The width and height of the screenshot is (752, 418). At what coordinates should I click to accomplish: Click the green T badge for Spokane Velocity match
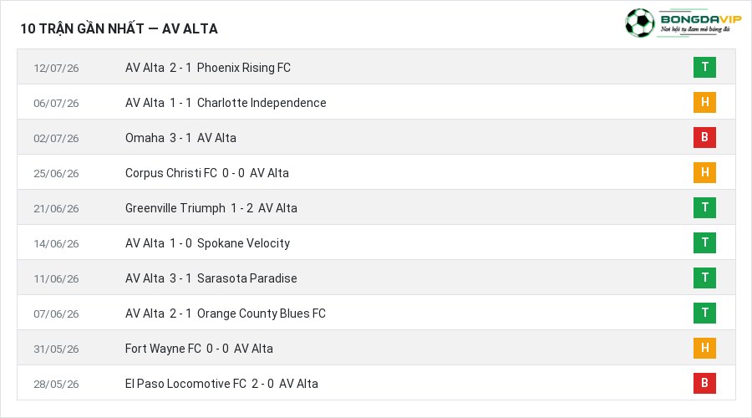(x=704, y=242)
